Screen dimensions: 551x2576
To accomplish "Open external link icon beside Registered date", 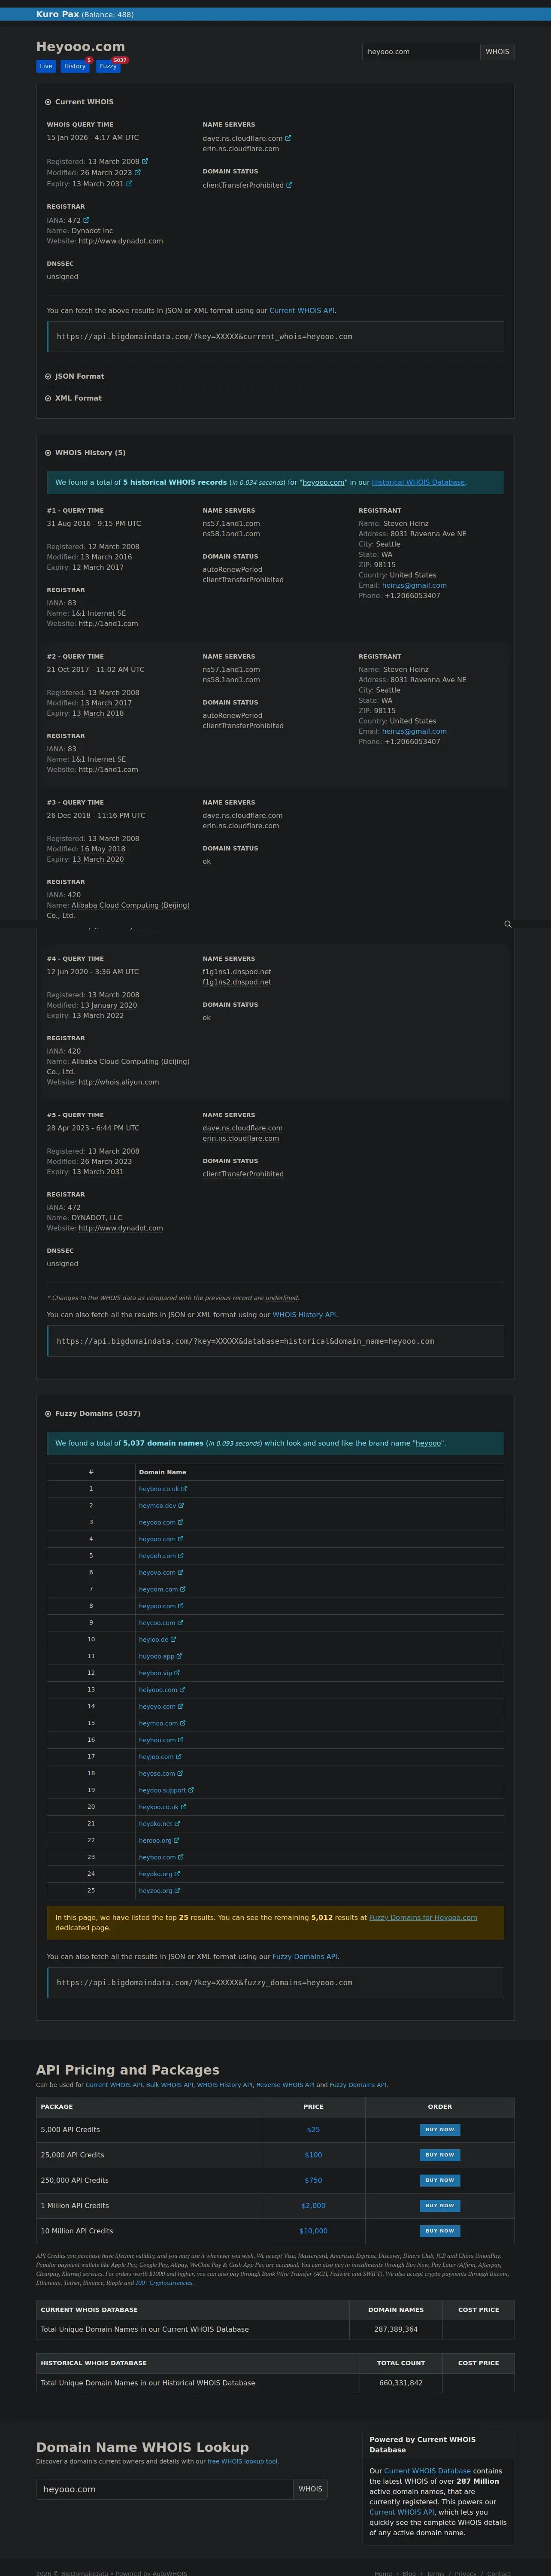I will point(145,161).
